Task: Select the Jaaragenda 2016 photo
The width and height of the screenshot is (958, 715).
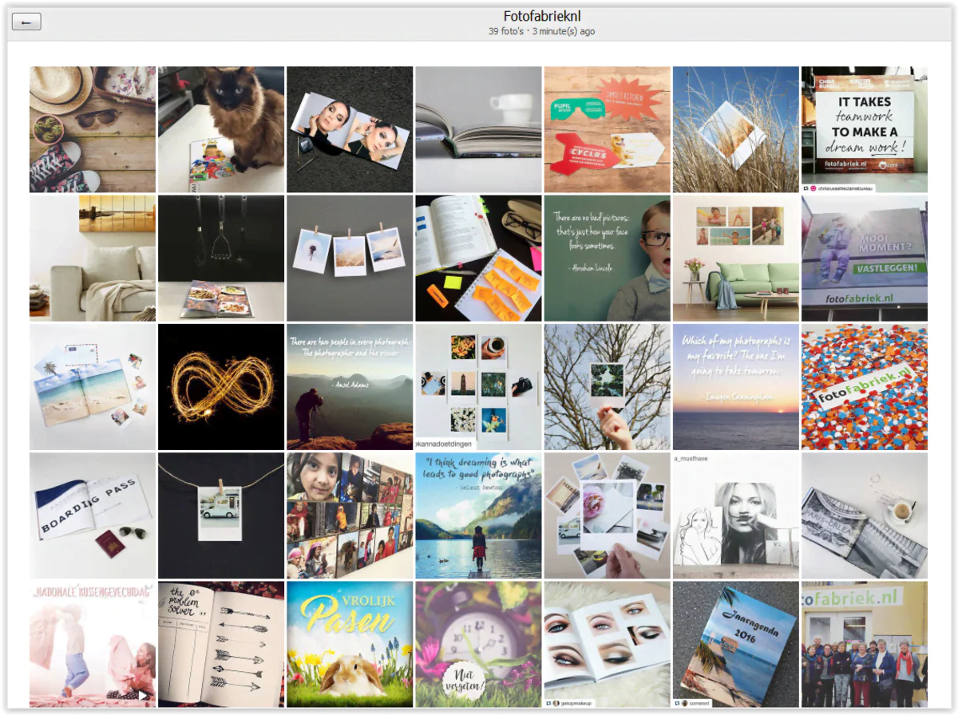Action: click(735, 644)
